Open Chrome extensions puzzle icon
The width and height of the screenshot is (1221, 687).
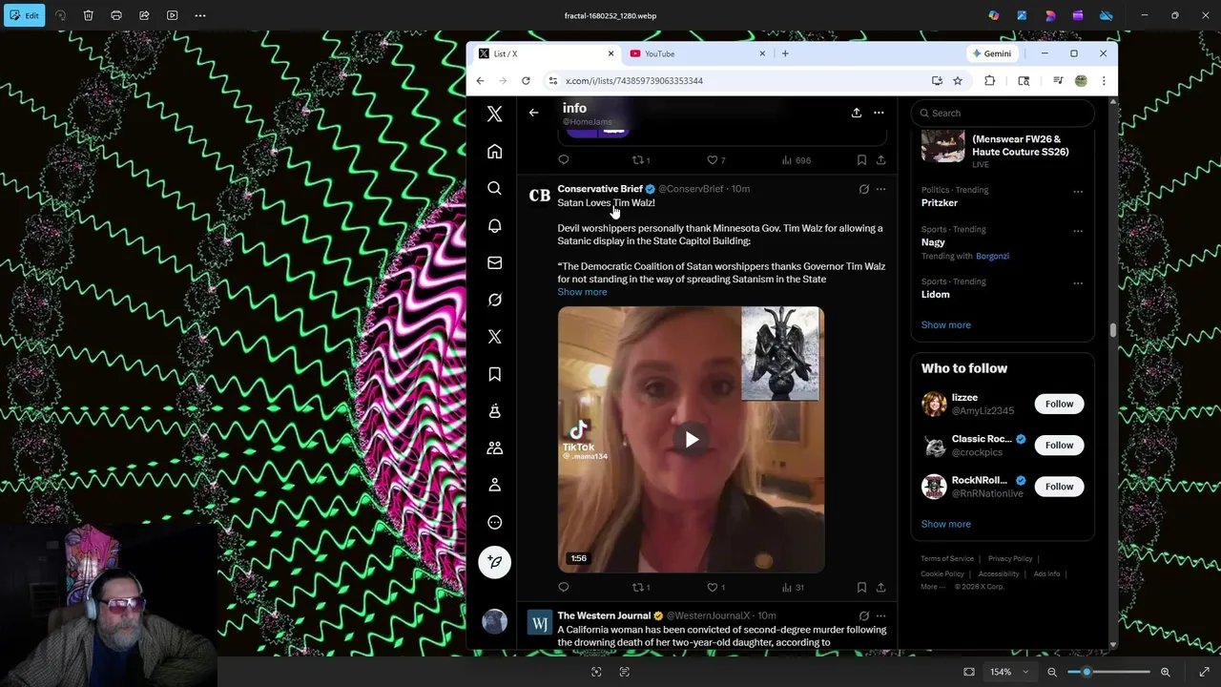pos(989,81)
